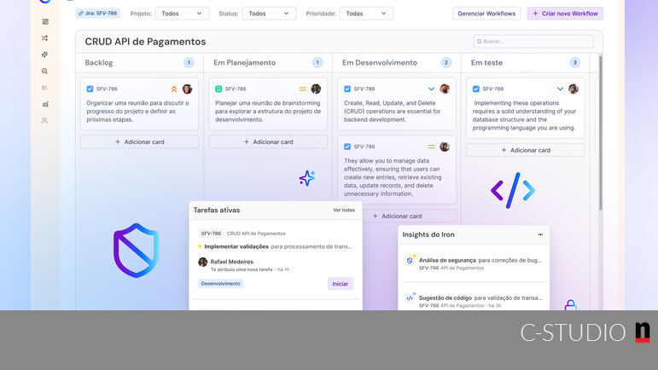Open the Status filter dropdown
The width and height of the screenshot is (658, 370).
click(269, 14)
